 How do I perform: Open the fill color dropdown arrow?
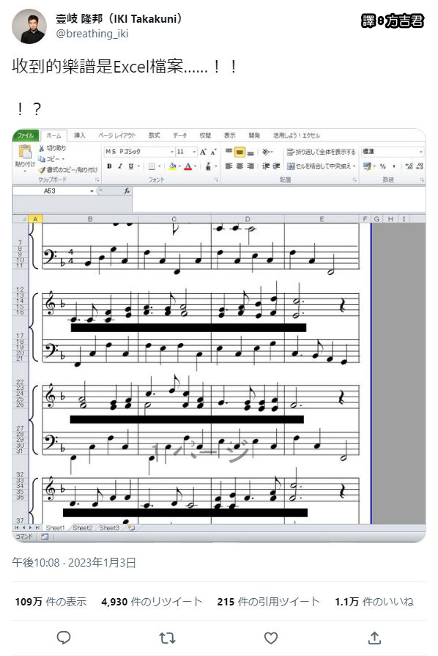tap(179, 166)
